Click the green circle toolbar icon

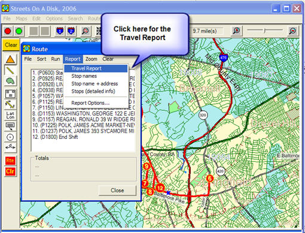19,31
